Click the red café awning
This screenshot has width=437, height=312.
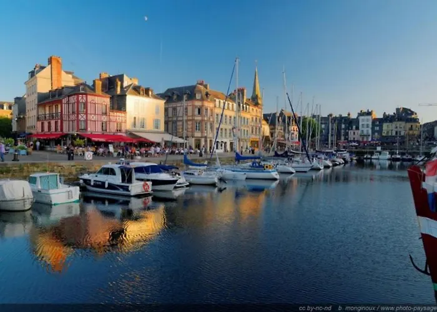tap(106, 138)
